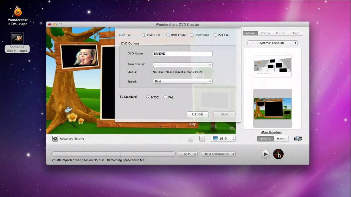This screenshot has height=197, width=351.
Task: Click the burn disc icon
Action: click(x=278, y=154)
